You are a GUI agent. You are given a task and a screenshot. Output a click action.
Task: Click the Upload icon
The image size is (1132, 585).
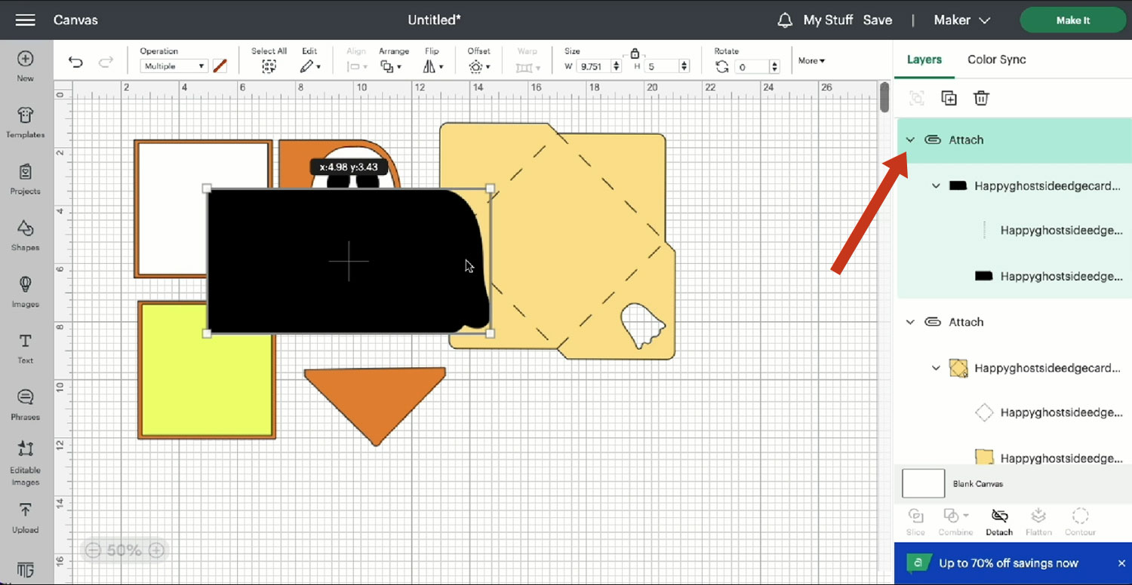pos(25,516)
